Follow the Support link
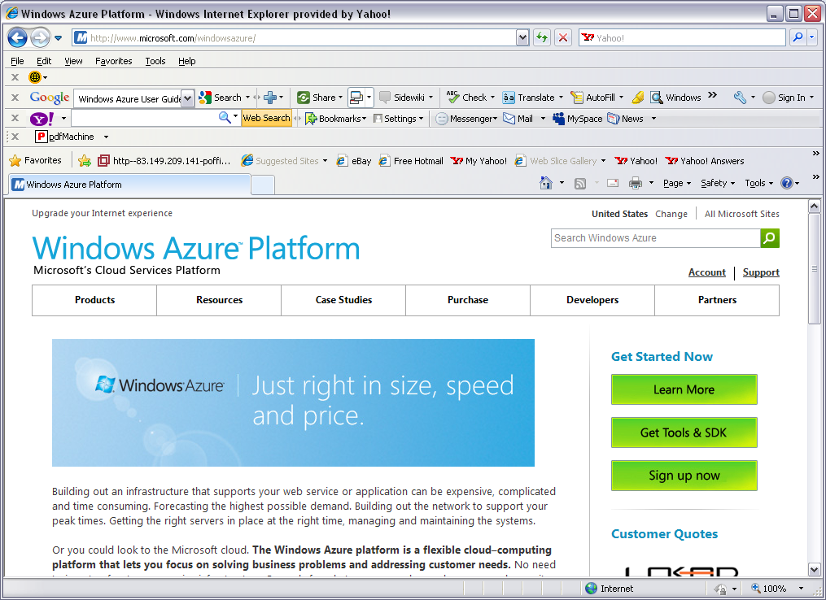The height and width of the screenshot is (600, 826). pos(761,272)
